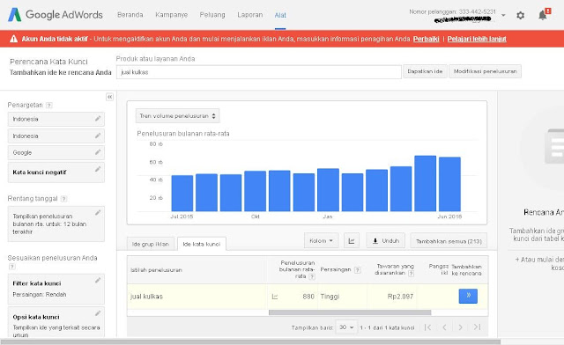Open help for Sesuaikan penelusuran Anda
The height and width of the screenshot is (345, 564).
tap(11, 267)
